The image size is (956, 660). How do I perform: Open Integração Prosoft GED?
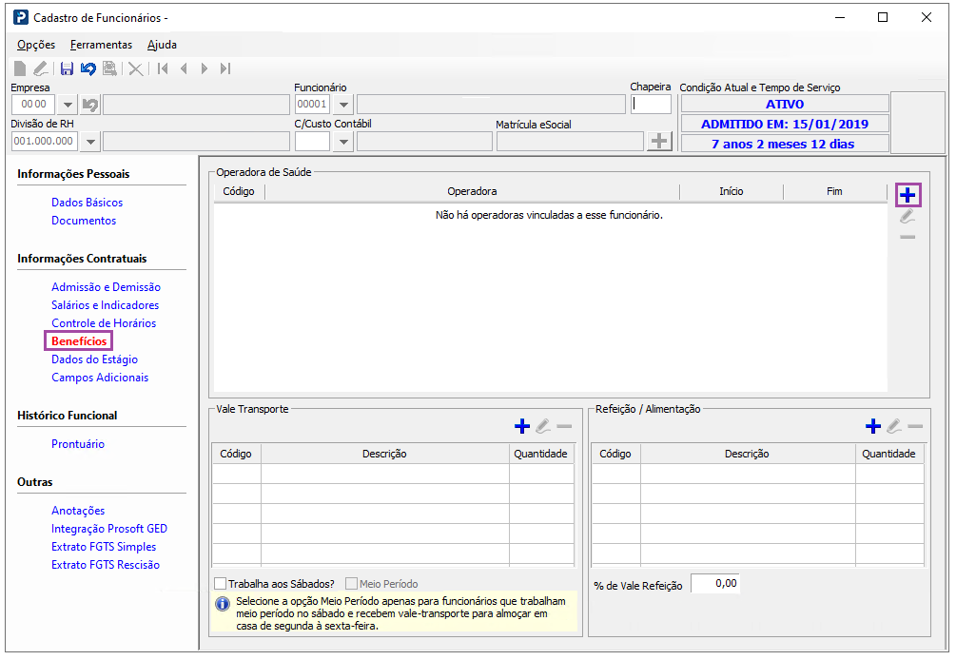pos(109,529)
